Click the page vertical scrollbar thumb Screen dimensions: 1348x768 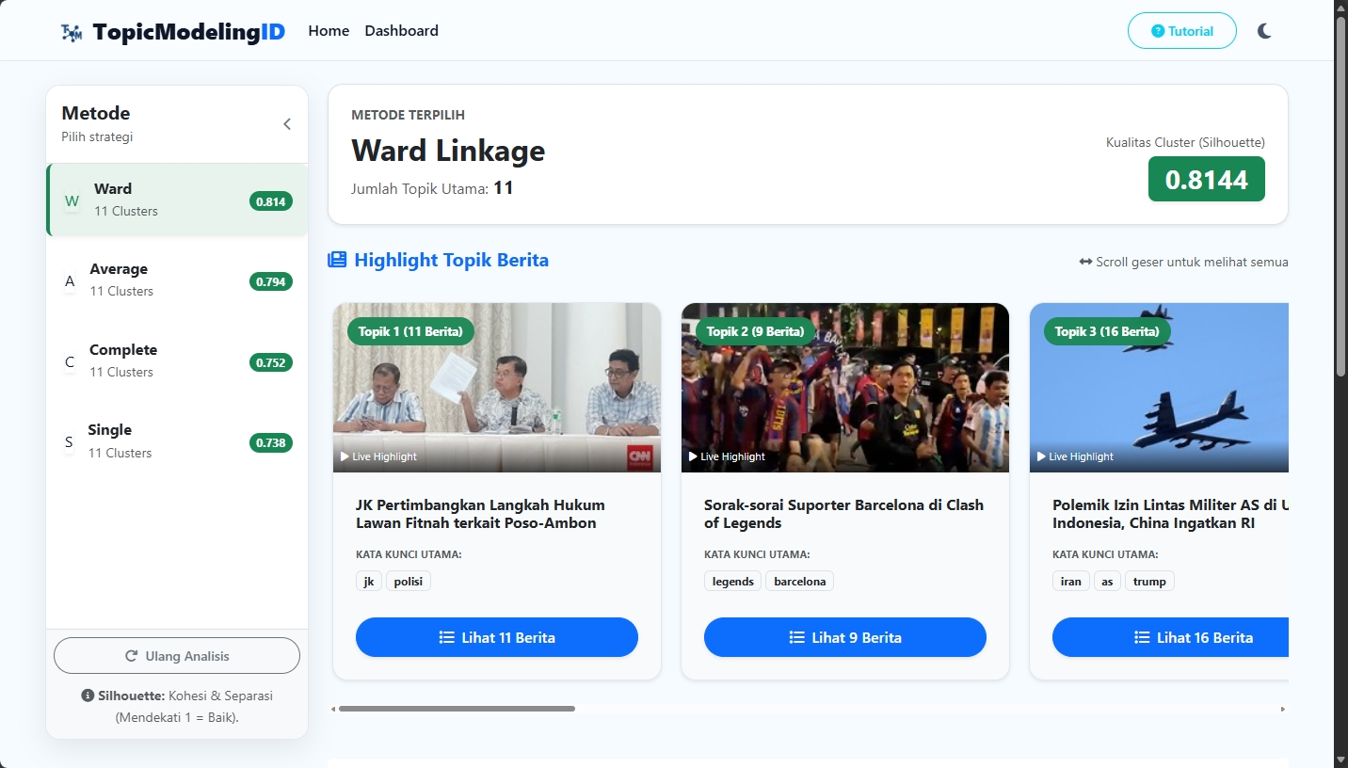click(x=1340, y=198)
